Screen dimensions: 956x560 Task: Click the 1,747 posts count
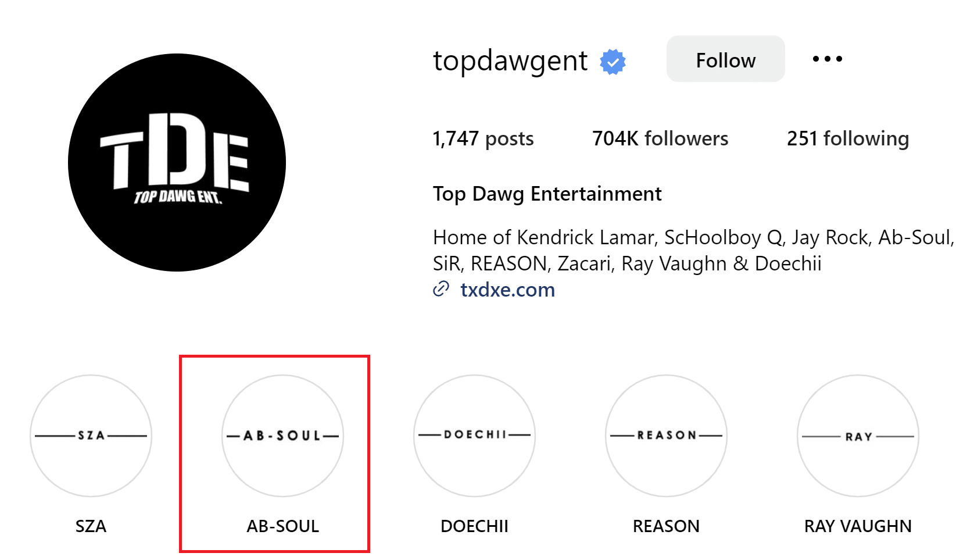(483, 138)
